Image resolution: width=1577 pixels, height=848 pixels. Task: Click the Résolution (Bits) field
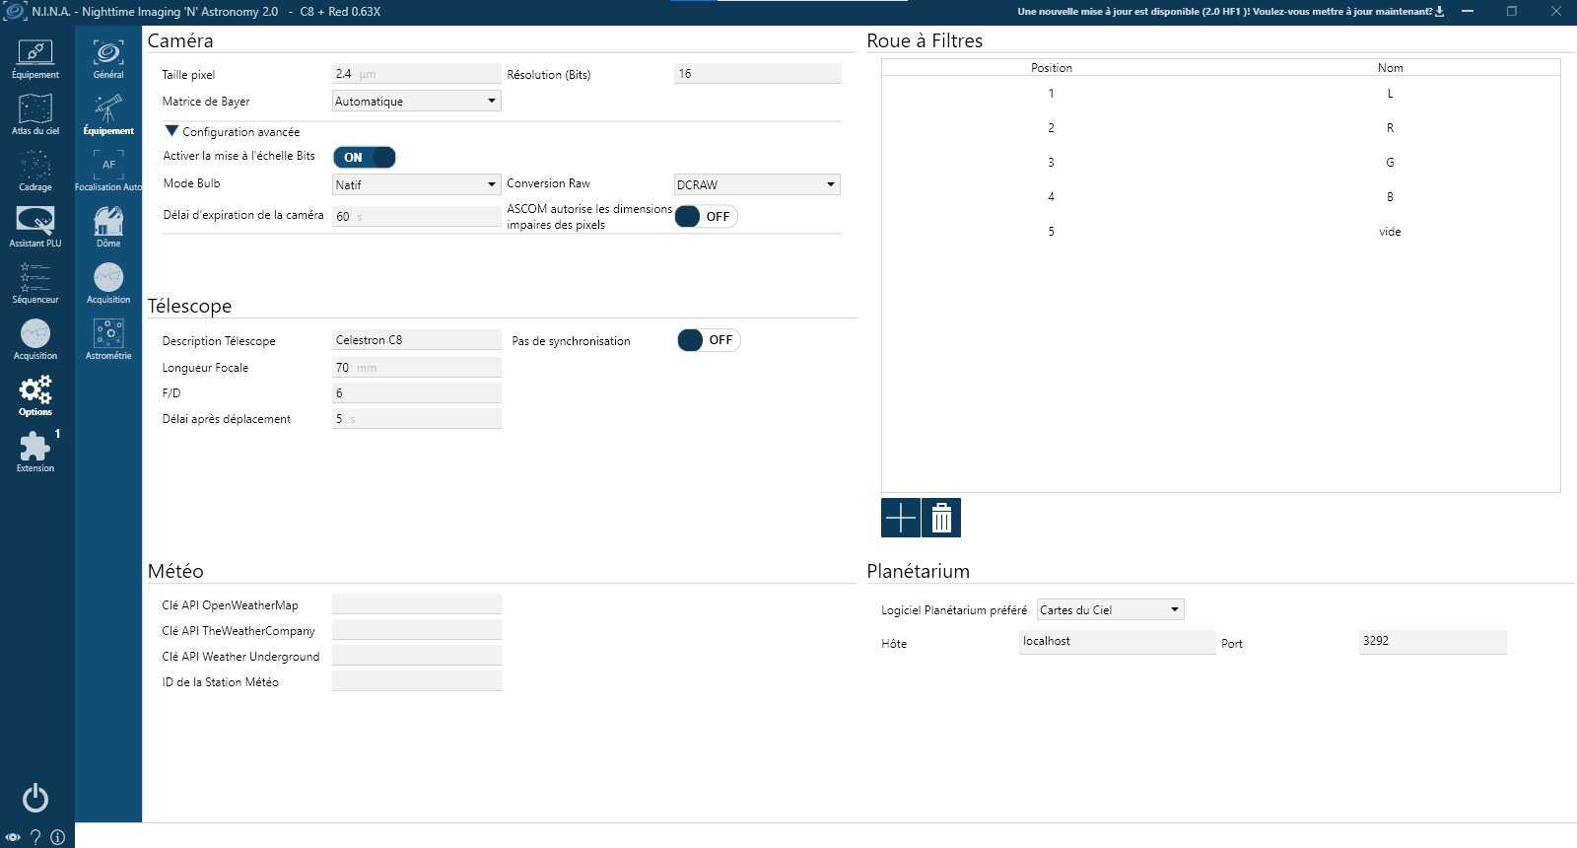coord(758,74)
